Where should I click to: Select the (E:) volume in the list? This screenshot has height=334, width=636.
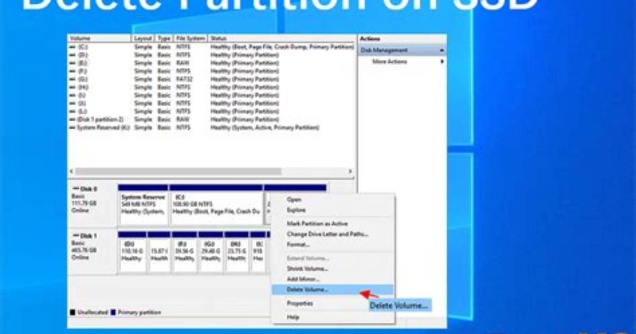[x=211, y=63]
